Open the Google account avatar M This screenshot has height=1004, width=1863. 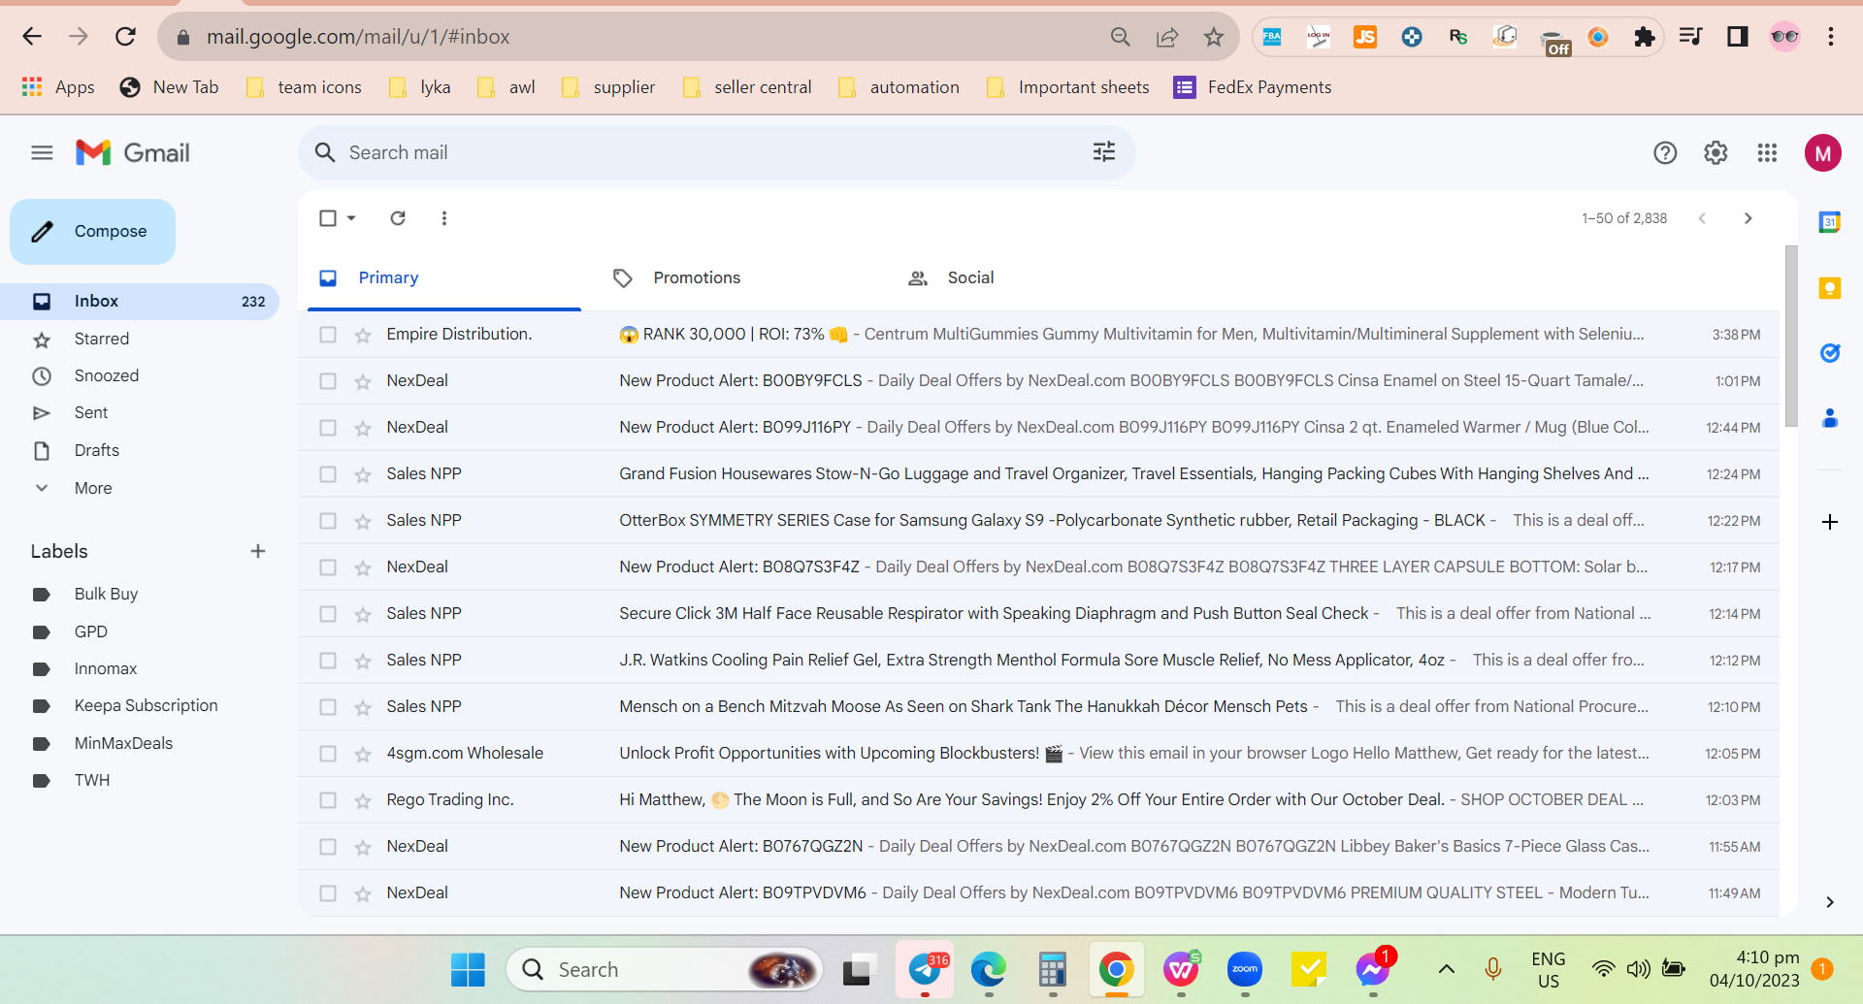(x=1823, y=152)
